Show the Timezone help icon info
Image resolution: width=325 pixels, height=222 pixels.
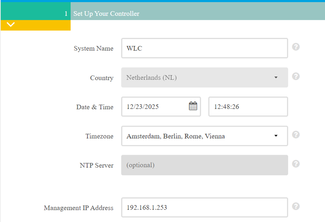point(296,135)
